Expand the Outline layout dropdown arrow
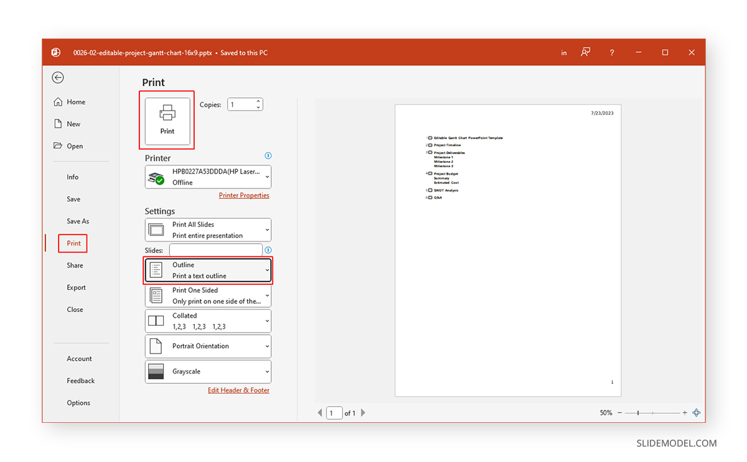 coord(266,270)
